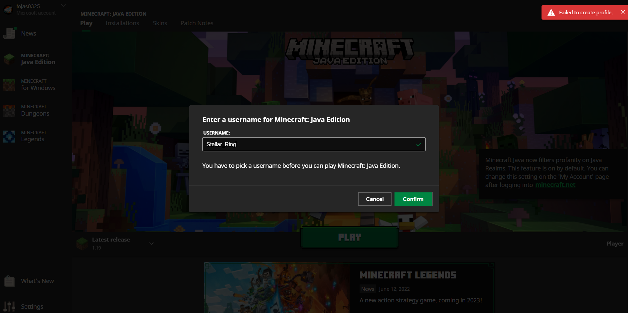Select Minecraft for Windows in sidebar
The image size is (628, 313).
click(36, 85)
